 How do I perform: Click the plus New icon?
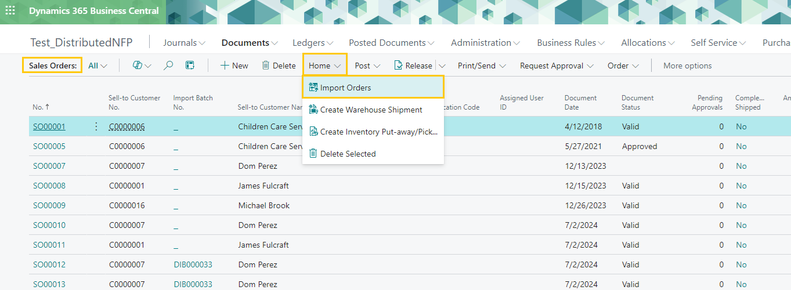[x=224, y=66]
